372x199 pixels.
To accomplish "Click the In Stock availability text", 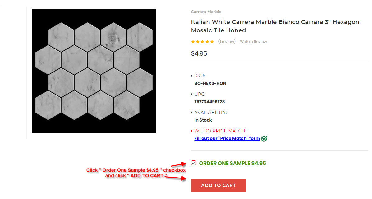I will pyautogui.click(x=203, y=120).
